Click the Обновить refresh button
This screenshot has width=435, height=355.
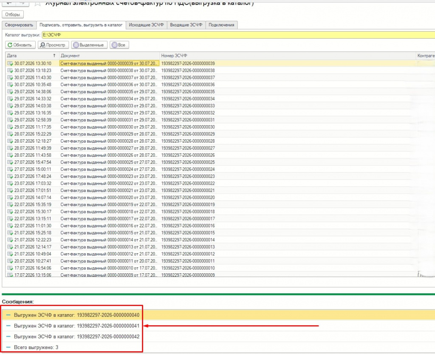pyautogui.click(x=20, y=45)
